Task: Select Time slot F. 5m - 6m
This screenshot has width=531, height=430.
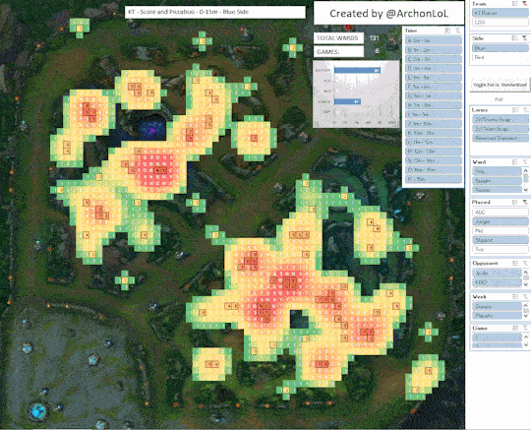Action: [x=434, y=87]
